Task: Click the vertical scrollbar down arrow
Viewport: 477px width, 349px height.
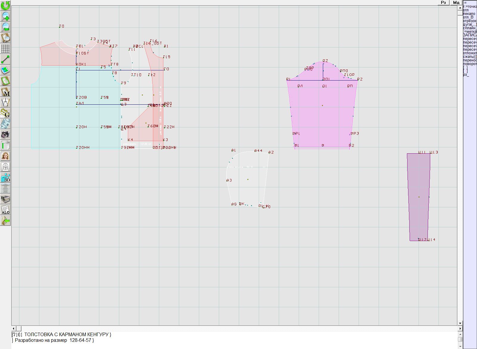Action: [x=460, y=323]
